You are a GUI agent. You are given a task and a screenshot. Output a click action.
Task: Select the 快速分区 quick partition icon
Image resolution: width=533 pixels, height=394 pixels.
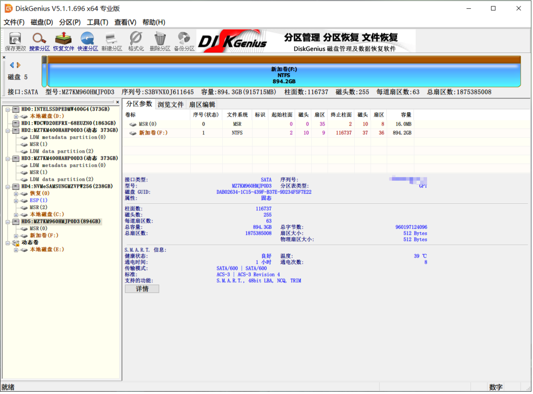click(x=87, y=41)
